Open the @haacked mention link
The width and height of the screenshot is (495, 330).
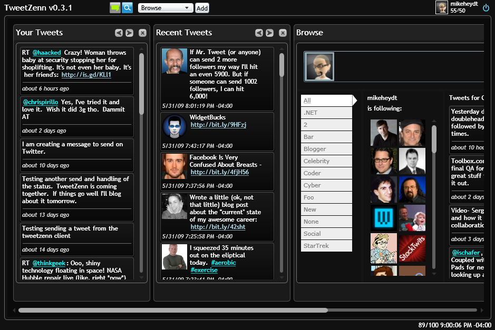coord(47,53)
